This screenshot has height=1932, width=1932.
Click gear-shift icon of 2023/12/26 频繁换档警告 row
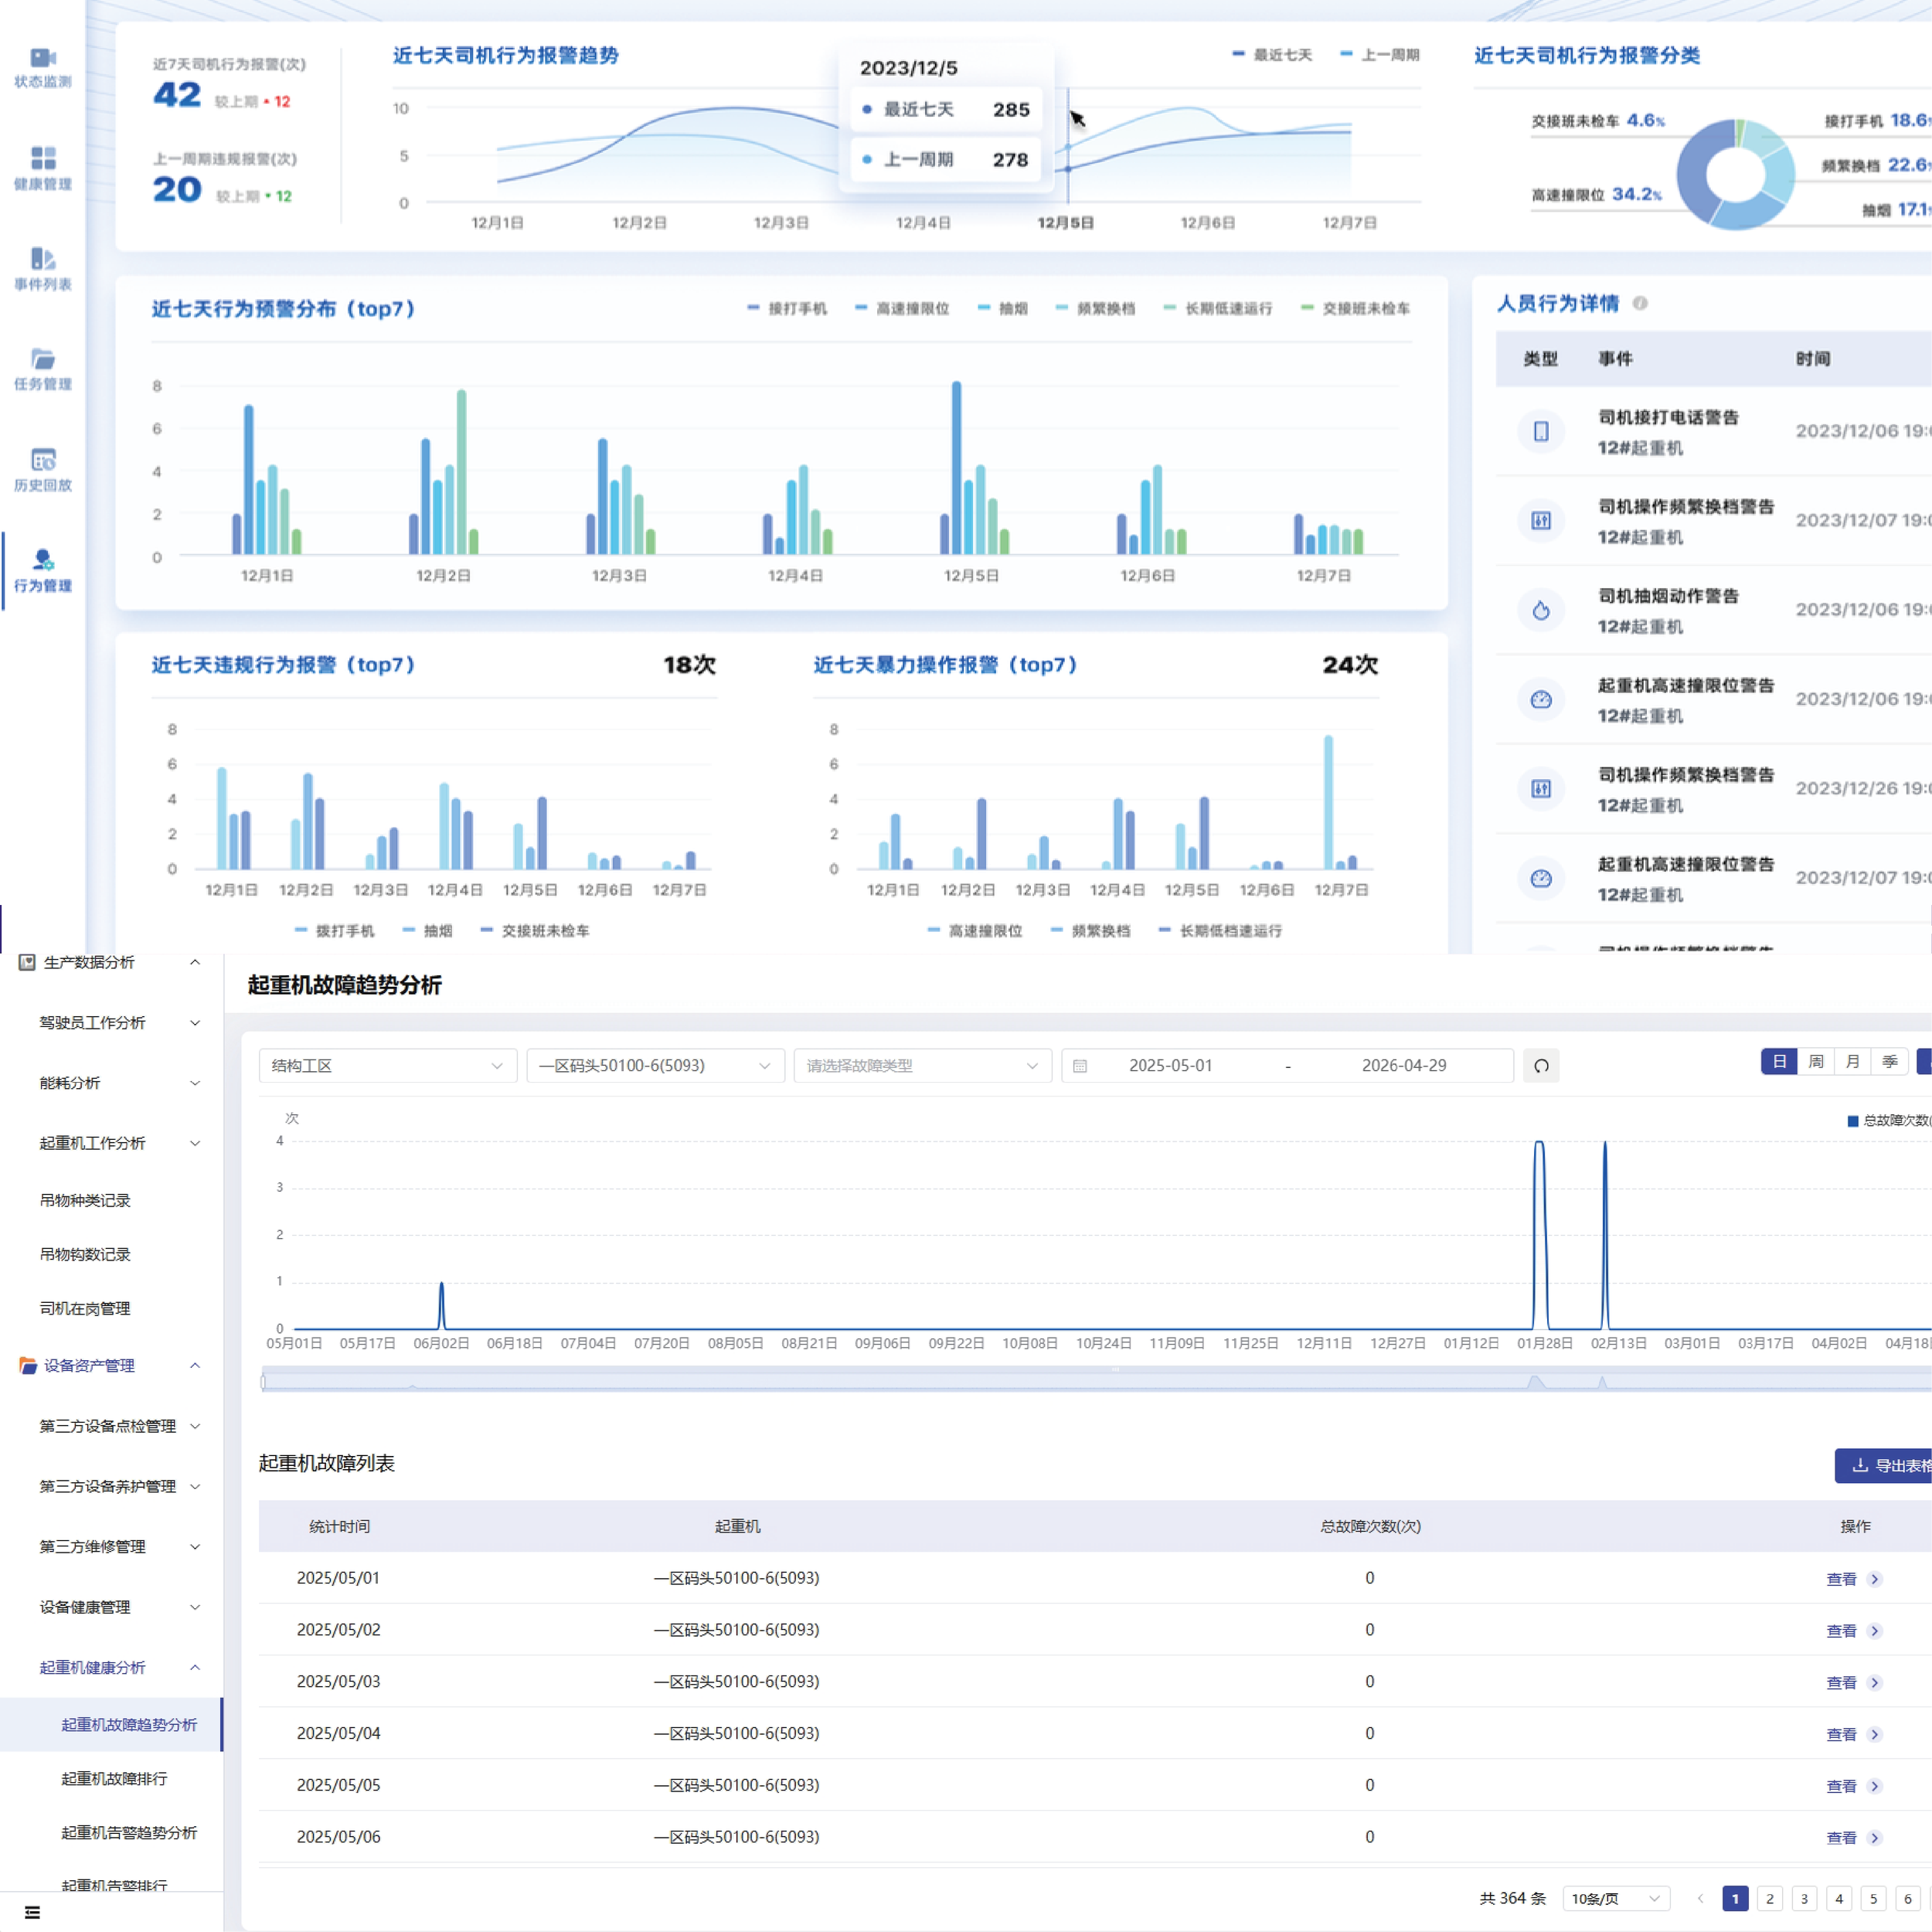click(x=1541, y=788)
